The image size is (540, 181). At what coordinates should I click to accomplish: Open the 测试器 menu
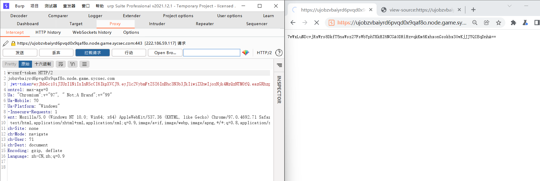[x=51, y=6]
